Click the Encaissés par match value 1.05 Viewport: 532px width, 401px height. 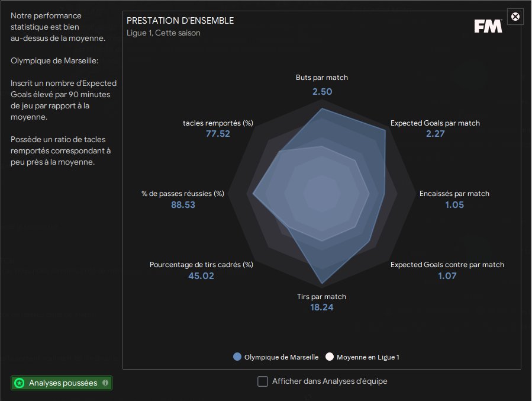[454, 205]
